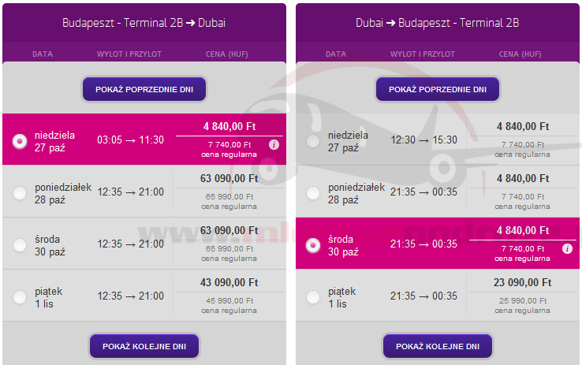Click info icon on outbound Sunday fare
Image resolution: width=582 pixels, height=365 pixels.
click(274, 145)
